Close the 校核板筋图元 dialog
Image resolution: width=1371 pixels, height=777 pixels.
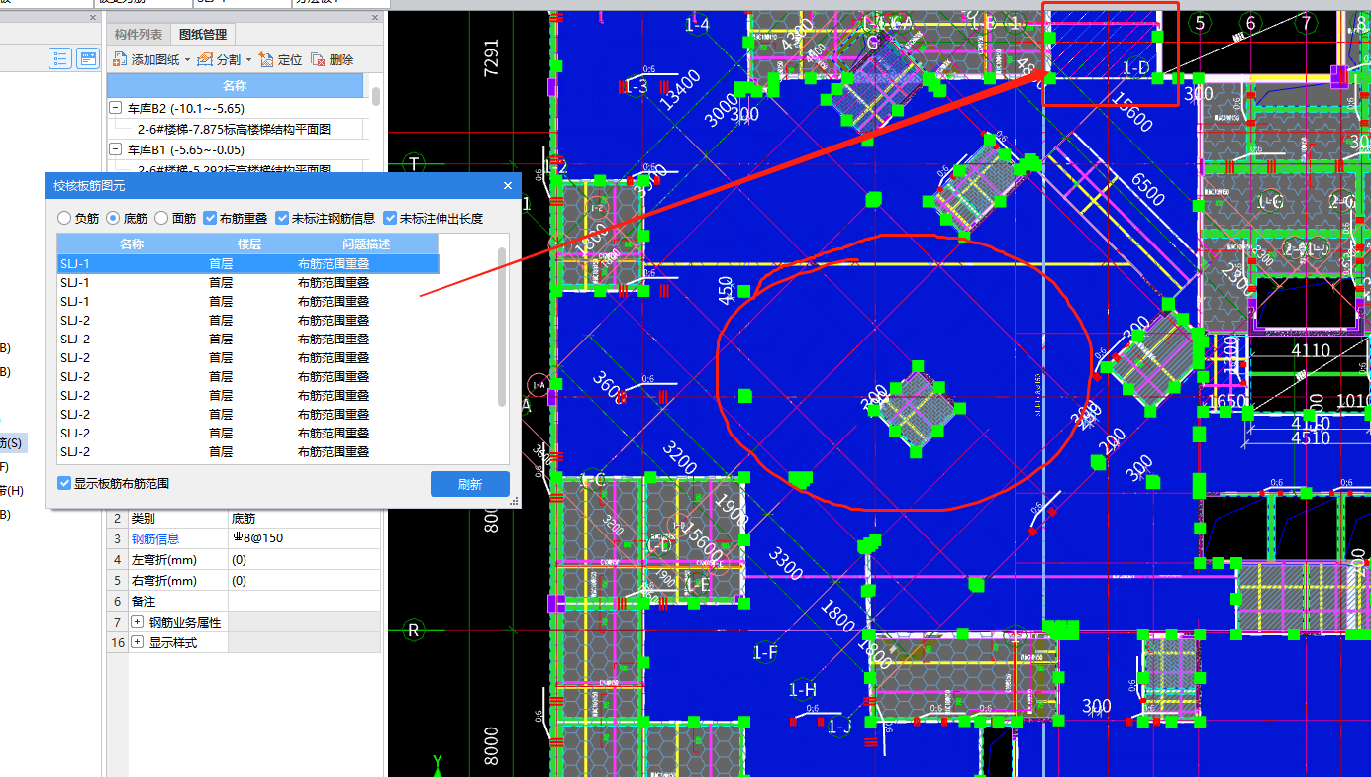[x=508, y=185]
